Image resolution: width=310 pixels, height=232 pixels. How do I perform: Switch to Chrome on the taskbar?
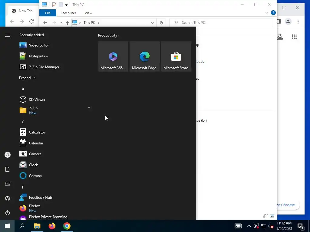(67, 226)
